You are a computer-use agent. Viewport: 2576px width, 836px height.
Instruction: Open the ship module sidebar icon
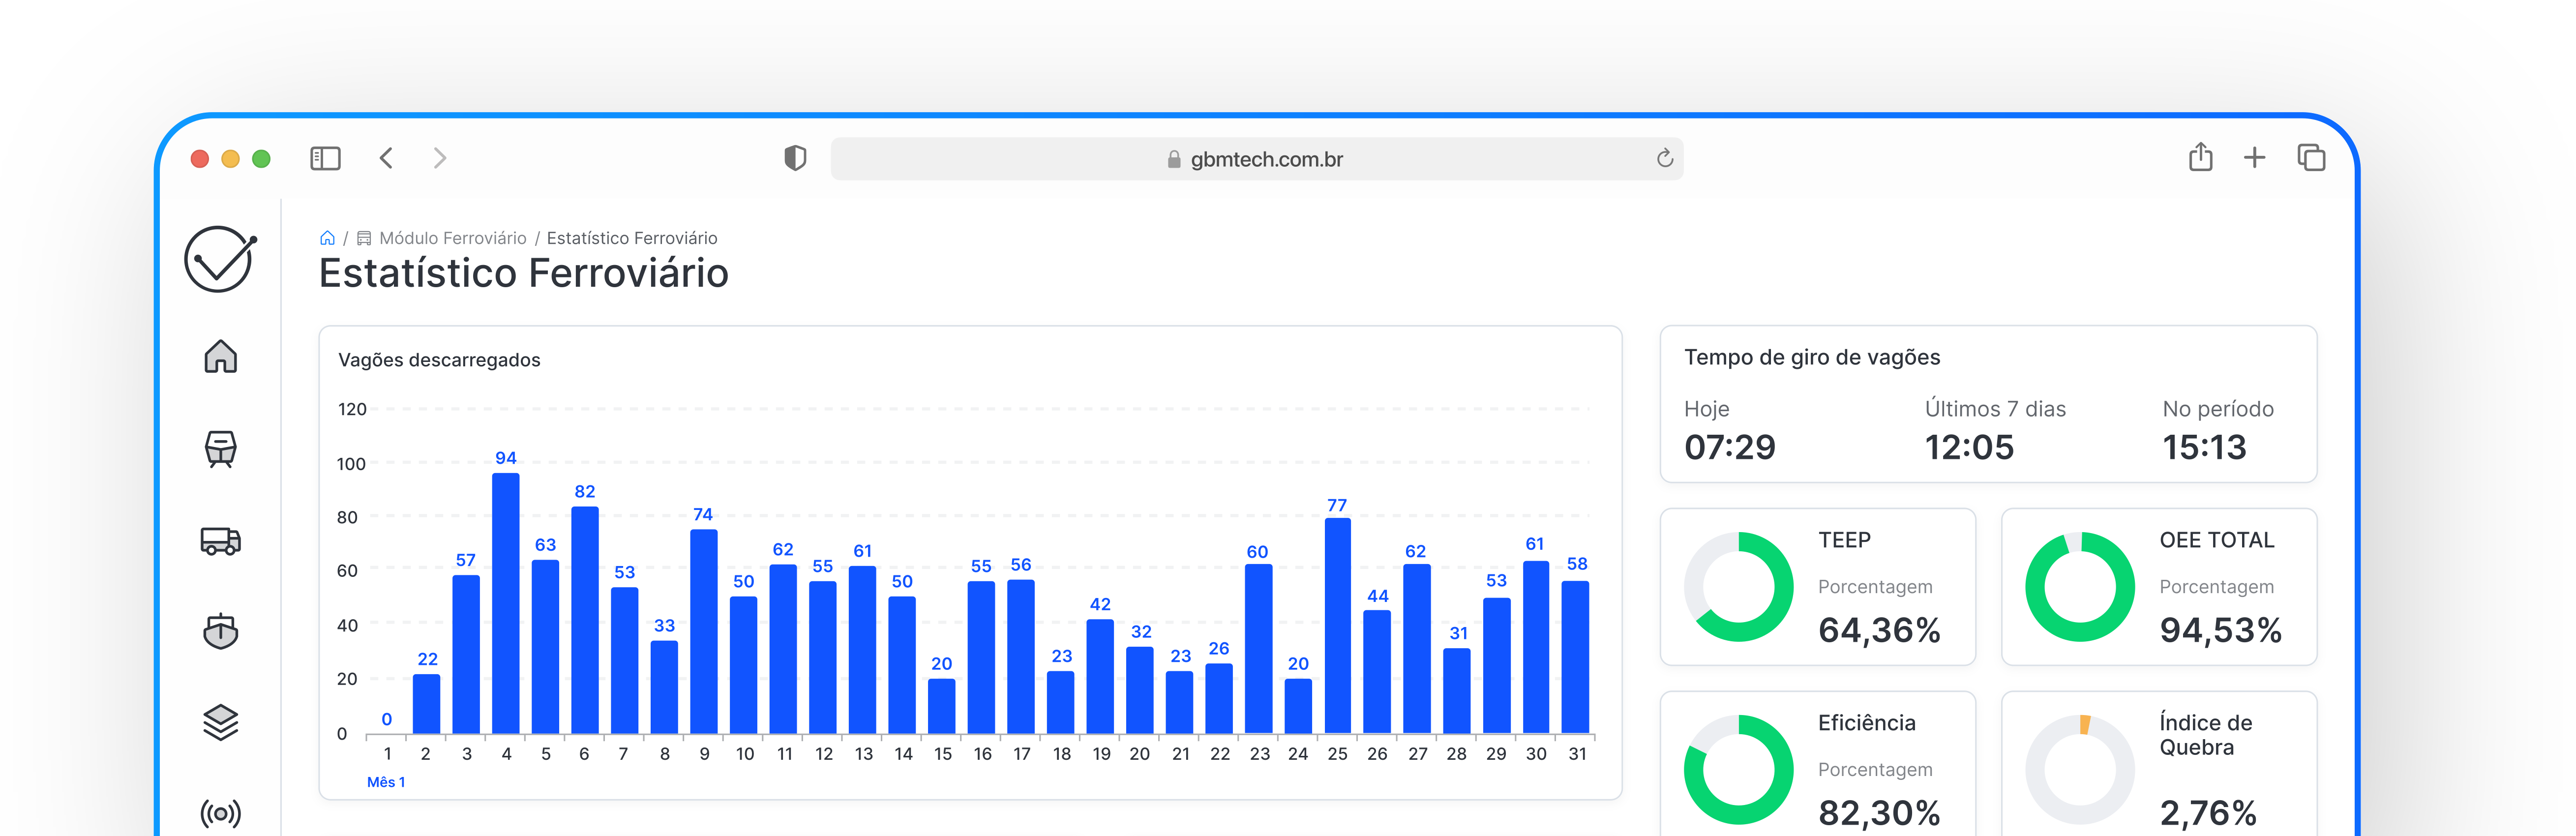(220, 631)
